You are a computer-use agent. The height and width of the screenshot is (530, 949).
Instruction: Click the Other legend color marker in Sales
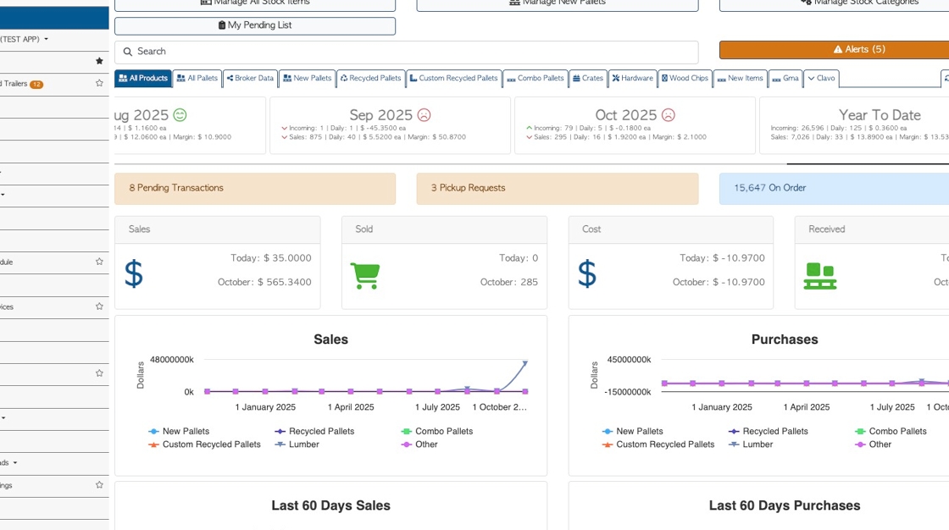coord(407,444)
